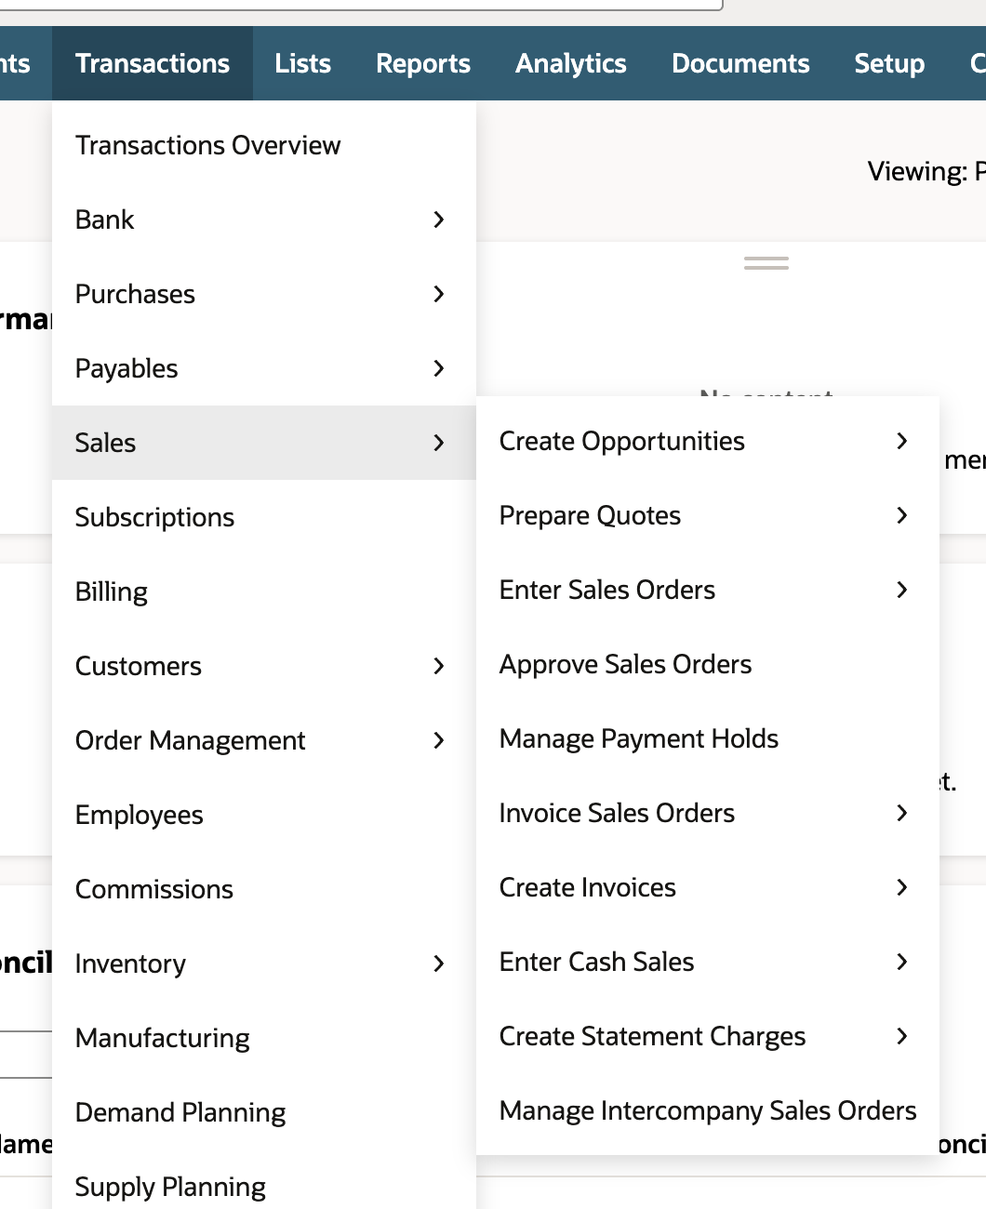Open the Customers menu item
The height and width of the screenshot is (1209, 986).
click(x=264, y=666)
